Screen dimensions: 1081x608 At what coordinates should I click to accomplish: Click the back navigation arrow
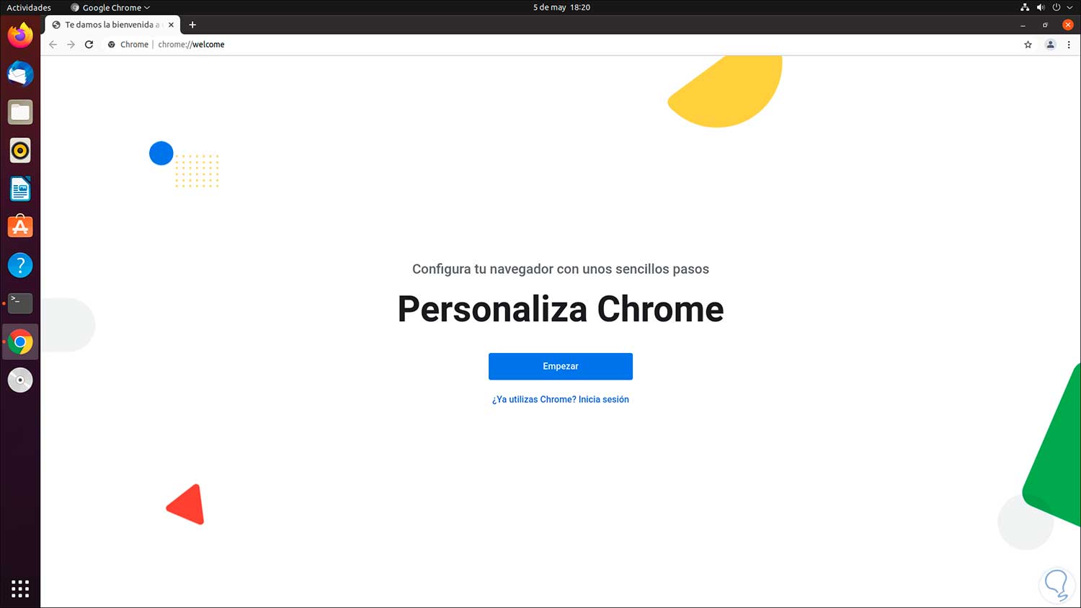[53, 45]
